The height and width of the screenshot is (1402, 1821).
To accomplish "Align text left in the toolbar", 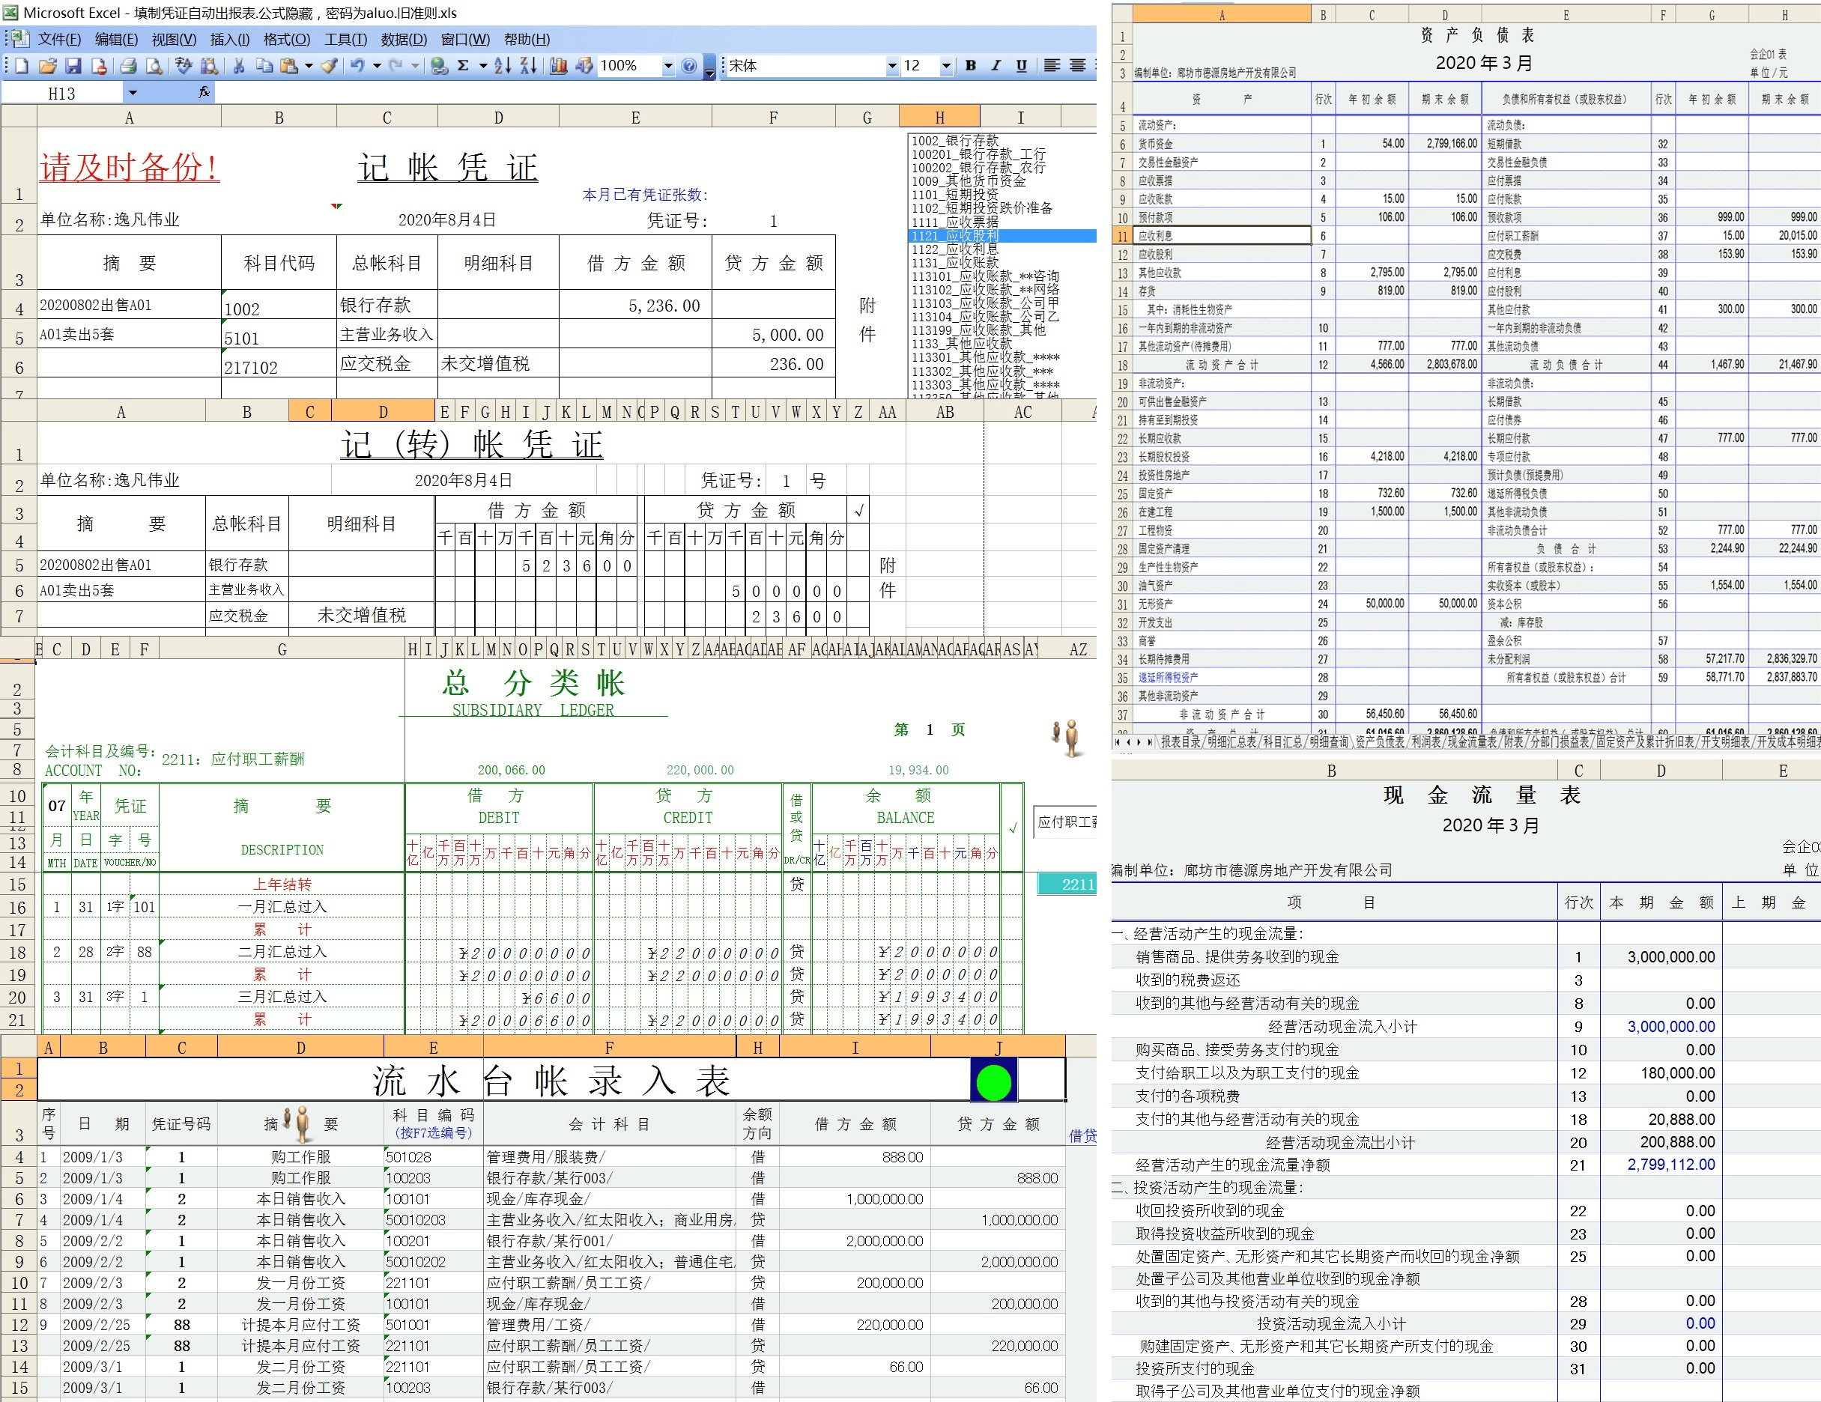I will tap(1052, 66).
